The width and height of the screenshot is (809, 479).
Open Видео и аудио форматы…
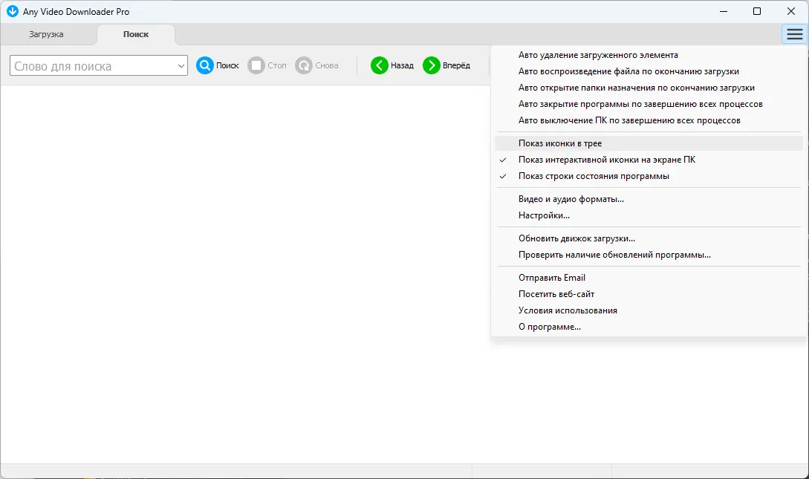point(649,199)
